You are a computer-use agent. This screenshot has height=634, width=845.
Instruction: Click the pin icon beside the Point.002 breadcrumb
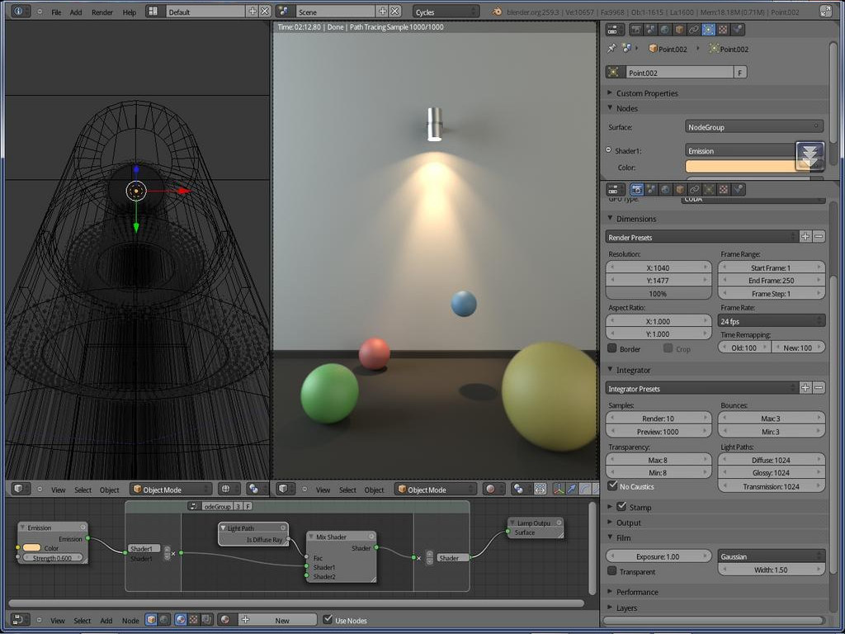(x=611, y=49)
